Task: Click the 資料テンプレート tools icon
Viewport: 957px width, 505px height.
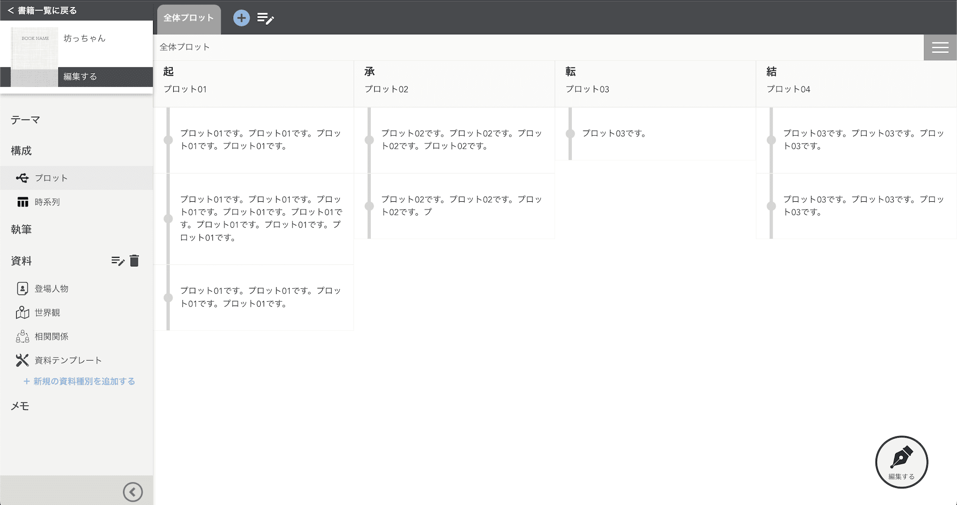Action: click(22, 360)
